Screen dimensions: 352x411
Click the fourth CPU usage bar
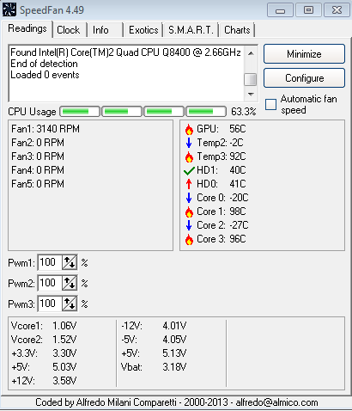point(206,112)
